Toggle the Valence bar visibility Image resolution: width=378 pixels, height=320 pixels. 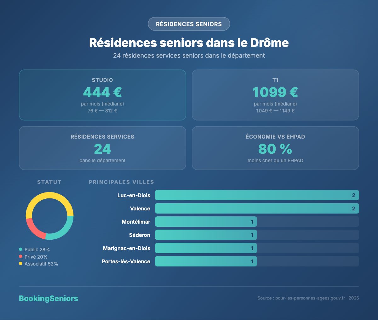click(257, 208)
